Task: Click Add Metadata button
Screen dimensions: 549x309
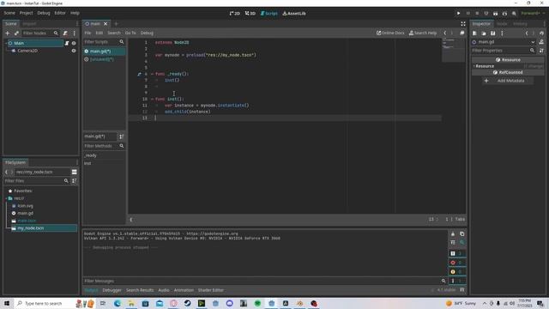Action: click(x=507, y=81)
